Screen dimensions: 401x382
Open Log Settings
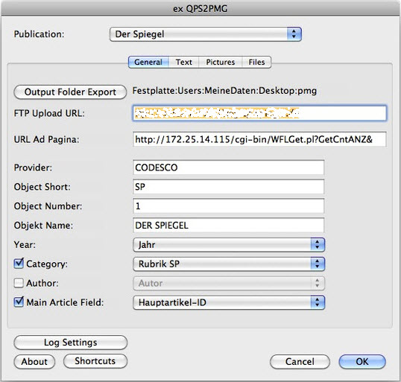pos(70,343)
